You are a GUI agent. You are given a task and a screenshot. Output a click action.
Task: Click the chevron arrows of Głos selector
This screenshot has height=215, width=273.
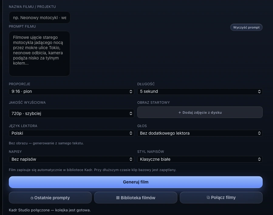coord(259,133)
